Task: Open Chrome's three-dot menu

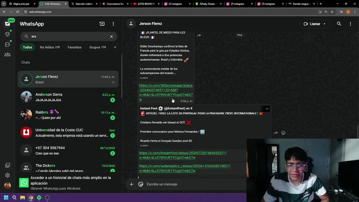Action: pyautogui.click(x=355, y=12)
